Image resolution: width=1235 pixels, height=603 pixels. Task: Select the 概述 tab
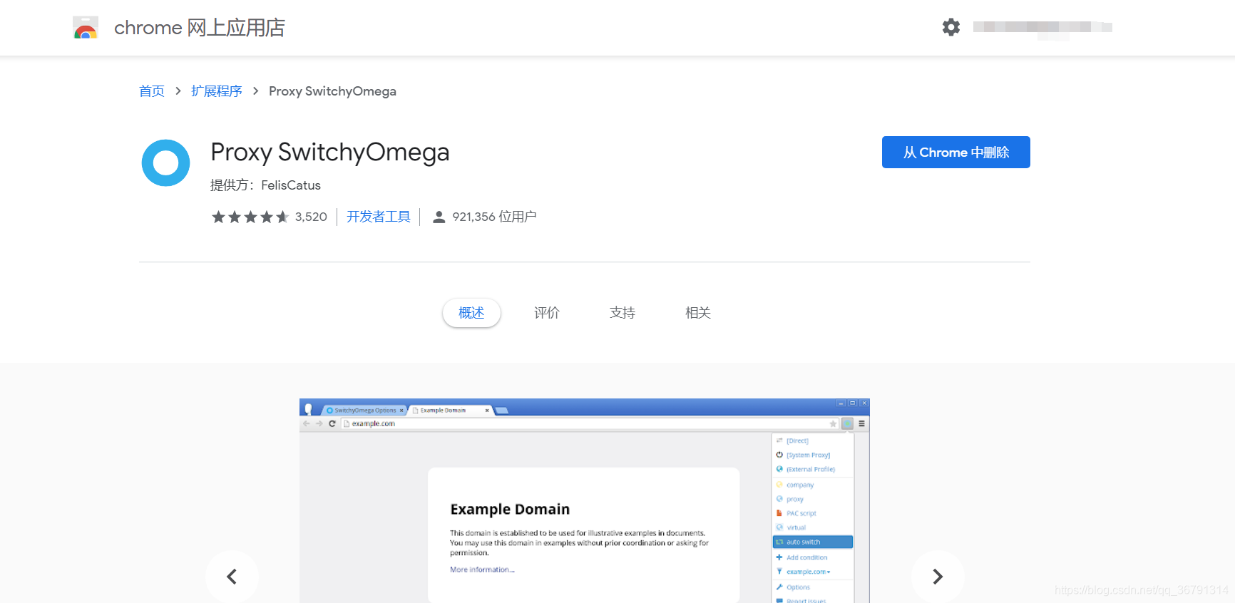471,313
